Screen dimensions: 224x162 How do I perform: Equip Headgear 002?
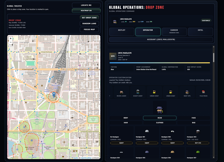172,143
